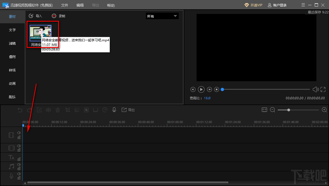Play the preview video

click(x=201, y=89)
